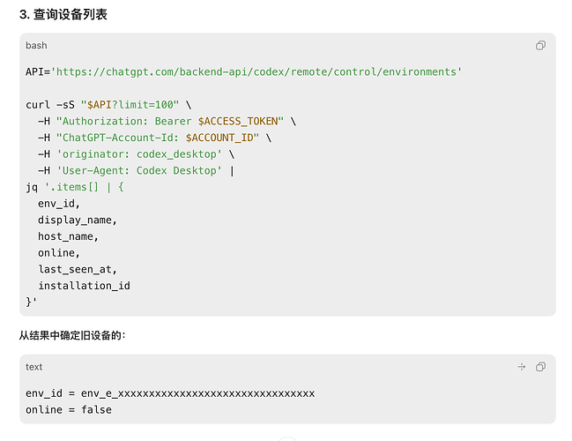Click the curl -sS "$API?limit=100" line

point(108,105)
